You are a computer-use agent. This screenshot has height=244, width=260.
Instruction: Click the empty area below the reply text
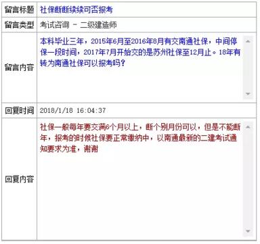tap(141, 194)
